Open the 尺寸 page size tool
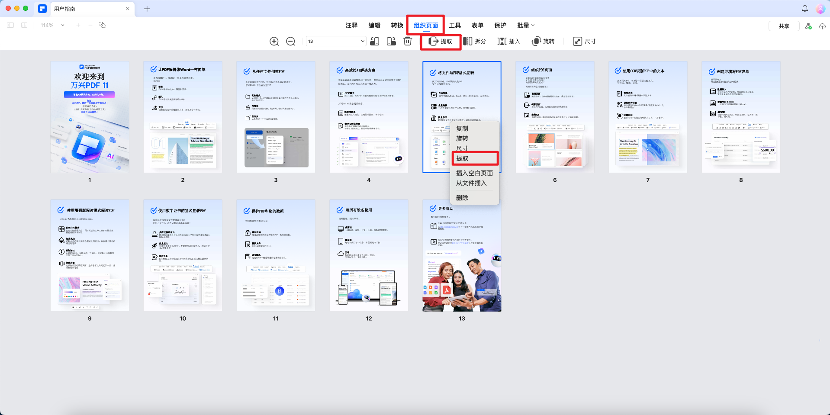The image size is (830, 415). [x=584, y=41]
